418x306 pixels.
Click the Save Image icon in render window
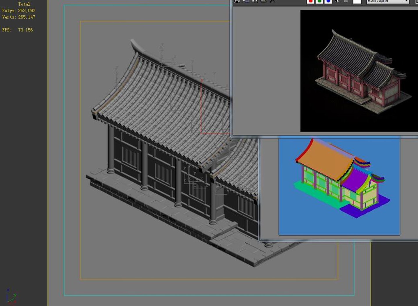click(x=237, y=1)
